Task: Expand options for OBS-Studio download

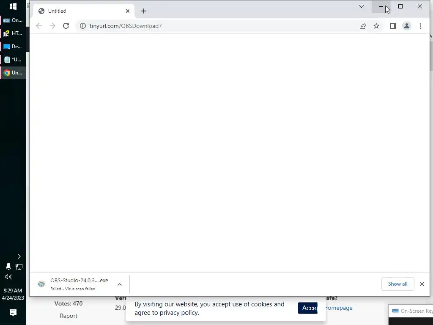Action: click(x=120, y=284)
